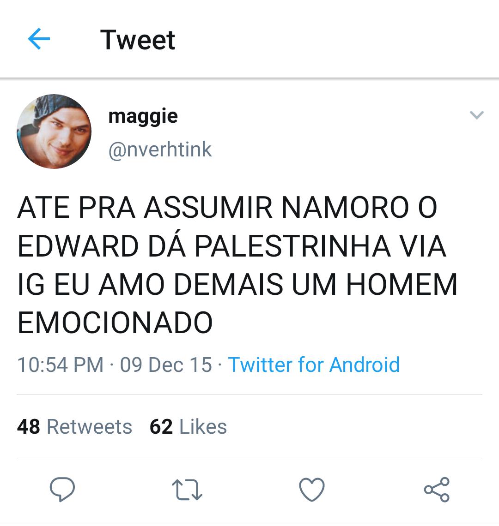View the list of 62 Likes
The height and width of the screenshot is (526, 499).
tap(188, 427)
